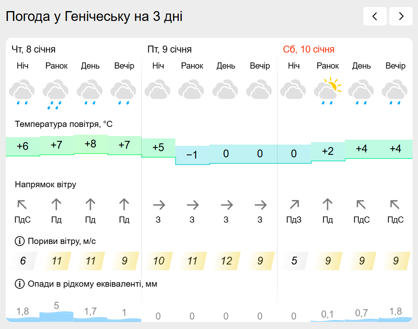
Task: Click Thursday morning heavy rain cloud icon
Action: [x=56, y=94]
